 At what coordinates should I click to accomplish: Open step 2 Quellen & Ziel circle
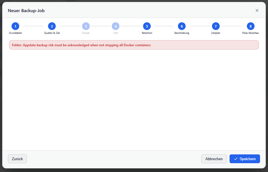point(52,26)
